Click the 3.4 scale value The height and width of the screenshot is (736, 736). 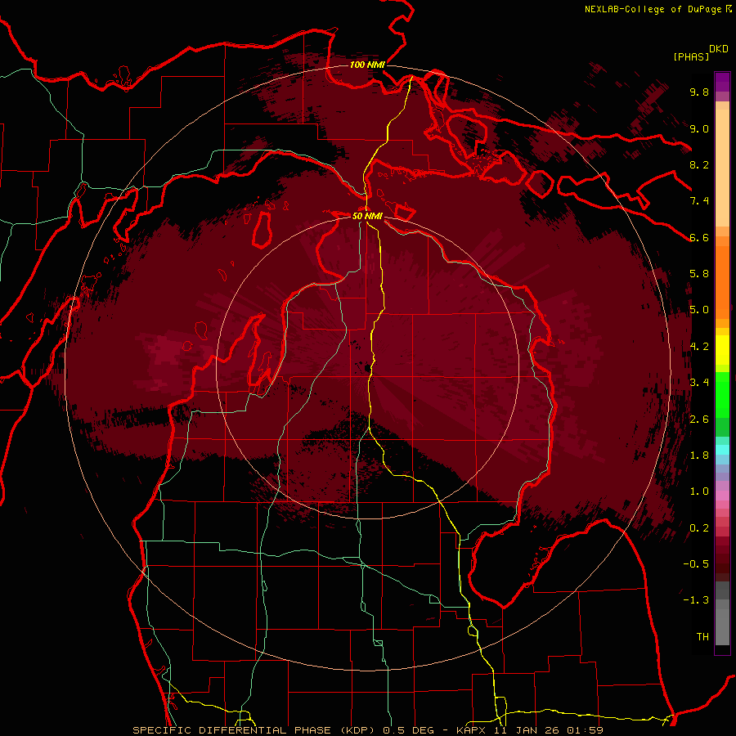699,383
